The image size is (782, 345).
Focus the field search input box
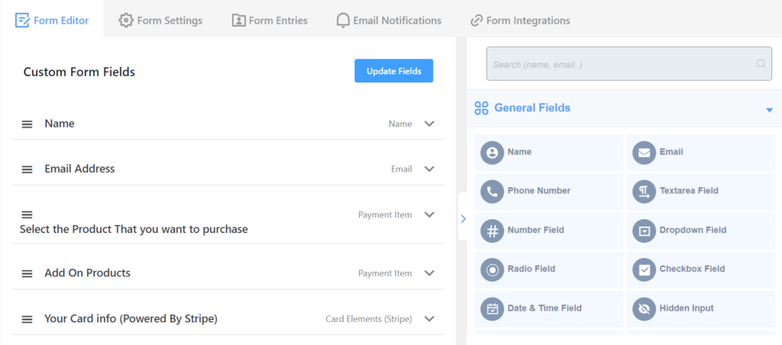629,64
